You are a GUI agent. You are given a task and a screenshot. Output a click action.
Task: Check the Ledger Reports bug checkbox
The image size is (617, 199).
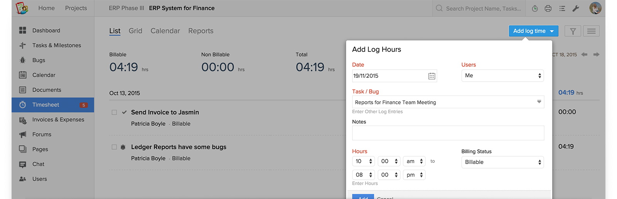pyautogui.click(x=114, y=147)
